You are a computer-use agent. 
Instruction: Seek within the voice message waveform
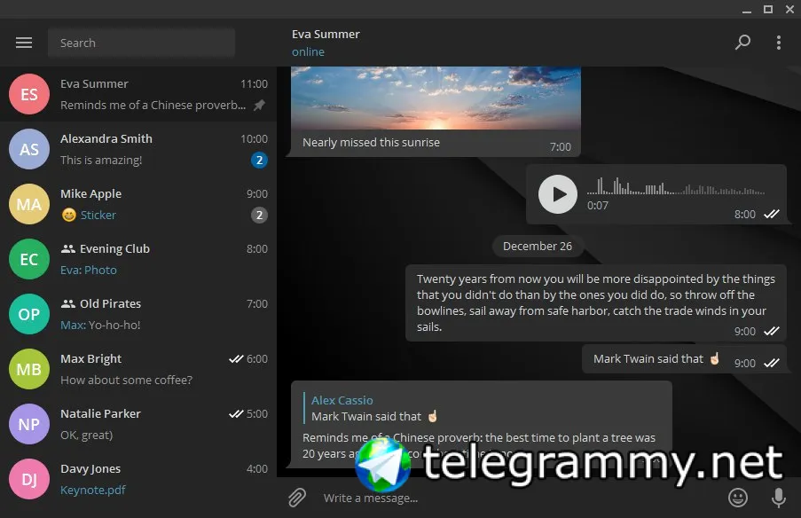[675, 186]
